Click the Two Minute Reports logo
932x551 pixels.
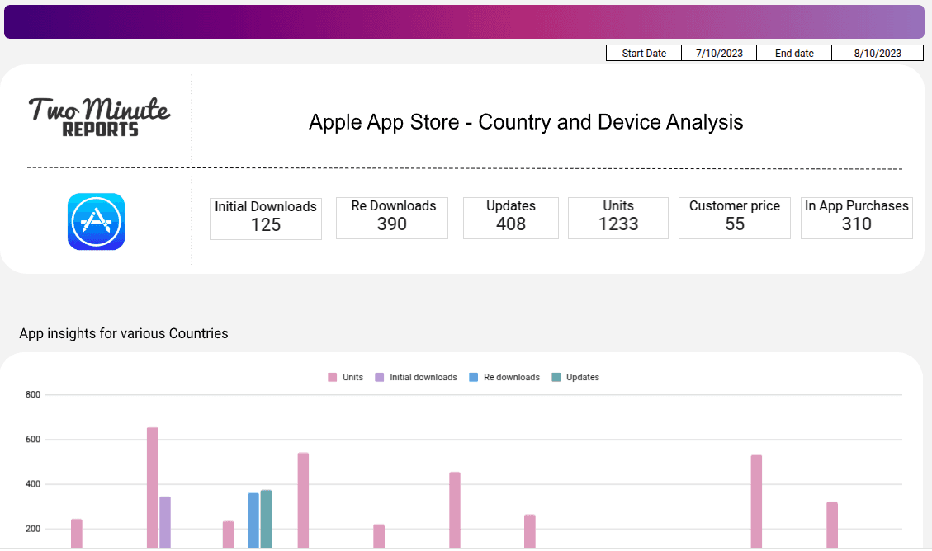pyautogui.click(x=100, y=116)
